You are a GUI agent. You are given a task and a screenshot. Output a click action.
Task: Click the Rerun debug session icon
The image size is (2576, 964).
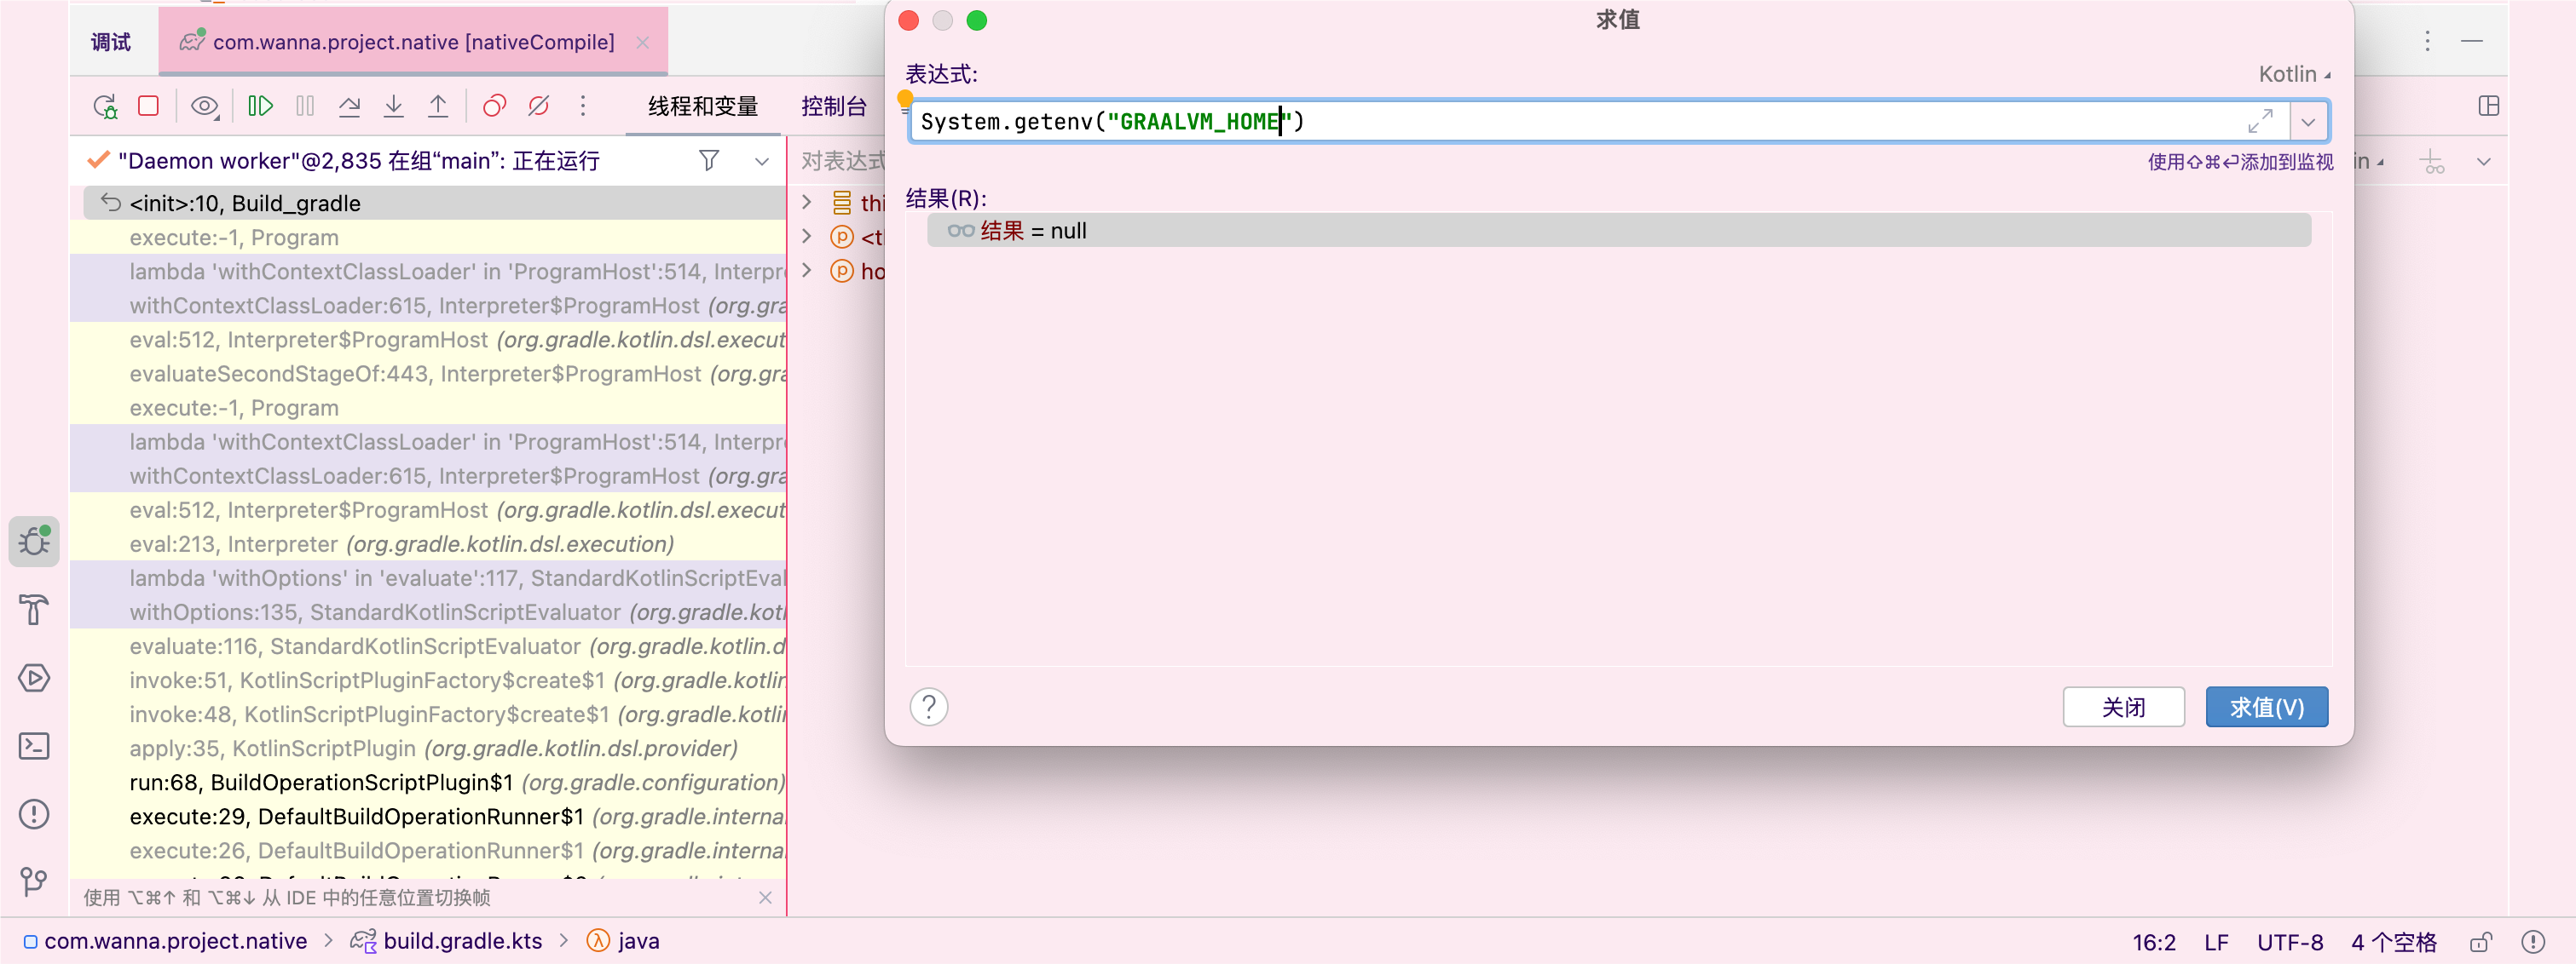coord(105,106)
